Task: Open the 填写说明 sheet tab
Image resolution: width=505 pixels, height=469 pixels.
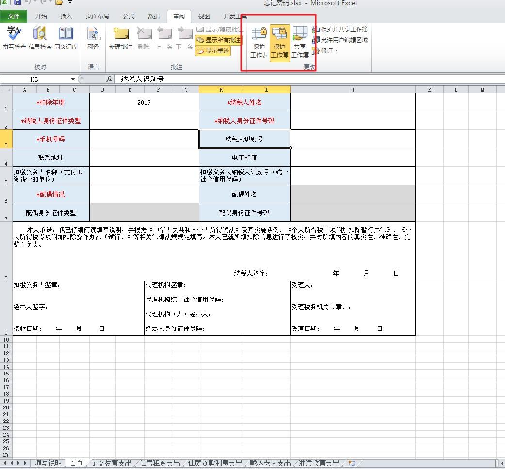Action: [48, 463]
